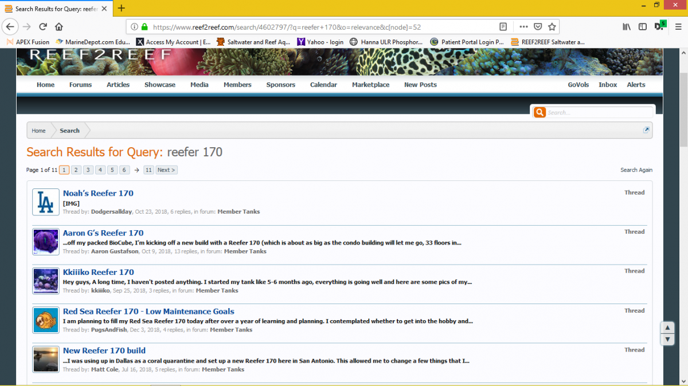Save page to Pocket icon
Screen dimensions: 688x386
pos(538,27)
